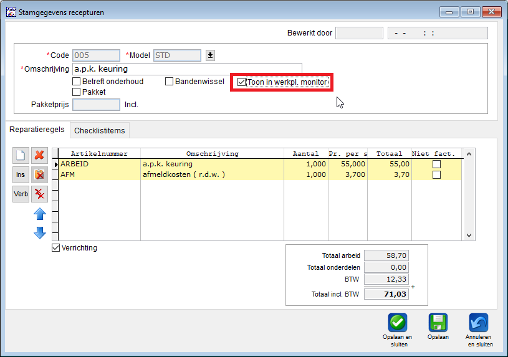
Task: Click the row selector arrow for ARBEID
Action: tap(55, 164)
